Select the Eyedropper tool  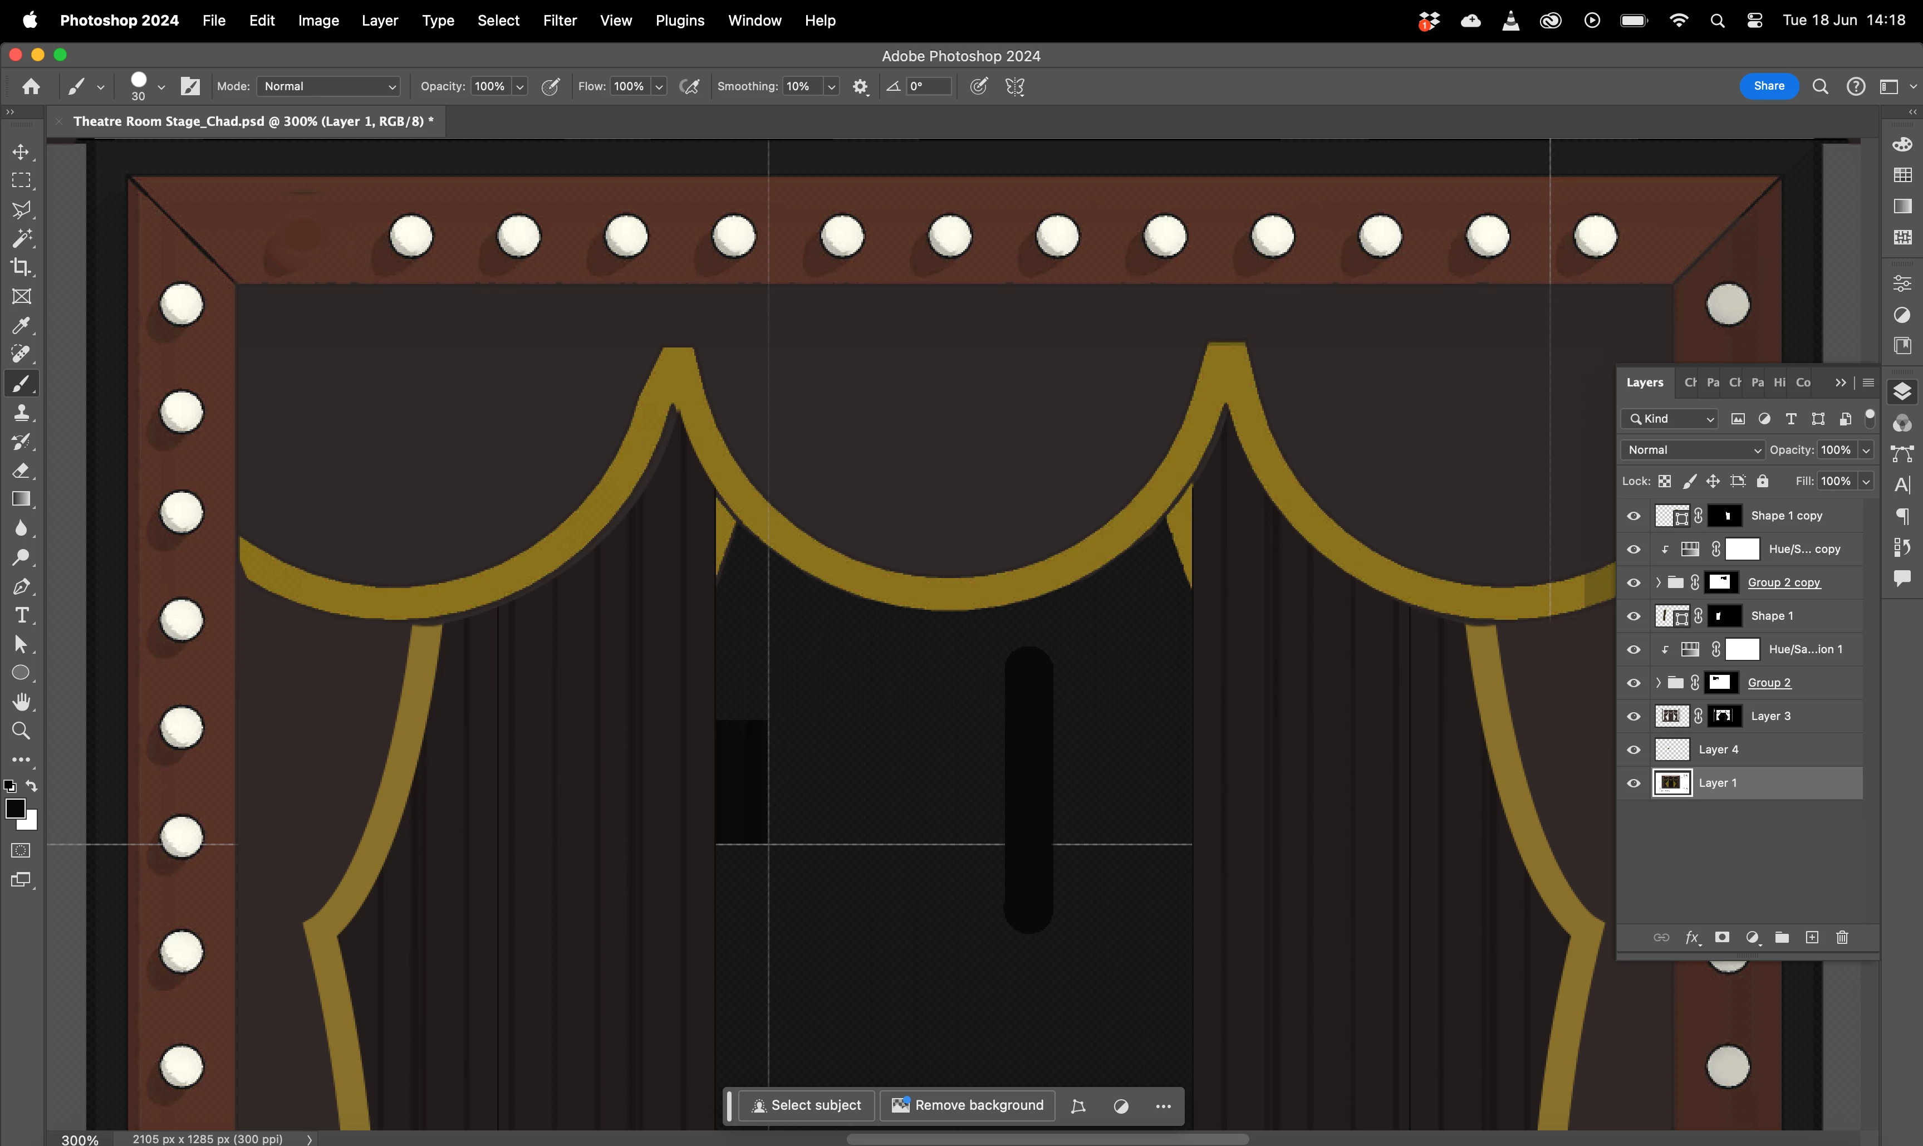pyautogui.click(x=21, y=326)
